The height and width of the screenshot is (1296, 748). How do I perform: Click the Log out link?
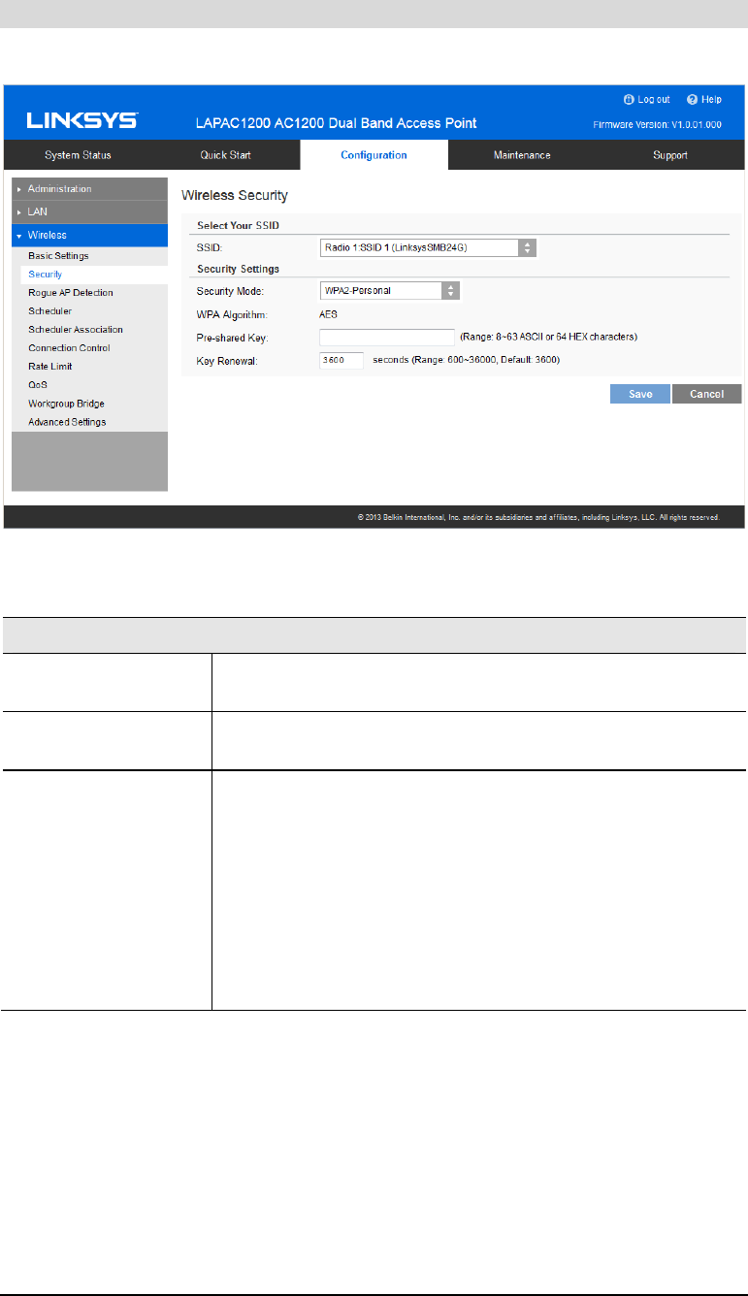coord(652,99)
